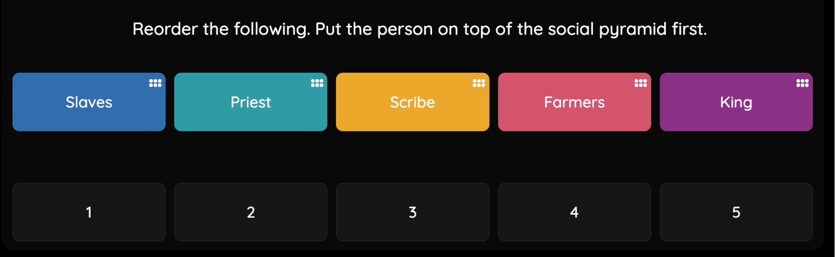Click the empty slot numbered 2
Screen dimensions: 835x257
[x=251, y=212]
